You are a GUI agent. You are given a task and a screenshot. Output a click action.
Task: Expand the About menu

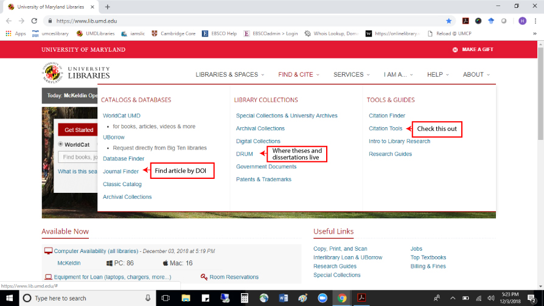(x=476, y=75)
